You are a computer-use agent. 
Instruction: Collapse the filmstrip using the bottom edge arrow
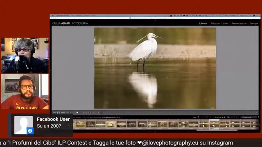(x=155, y=131)
